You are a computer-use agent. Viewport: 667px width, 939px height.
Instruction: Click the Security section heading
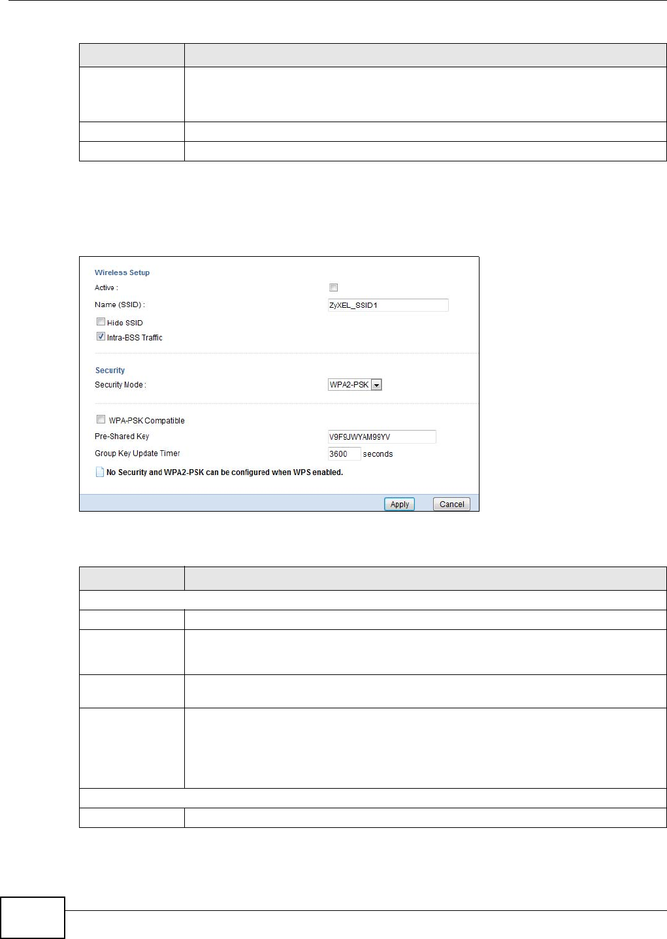pos(110,371)
